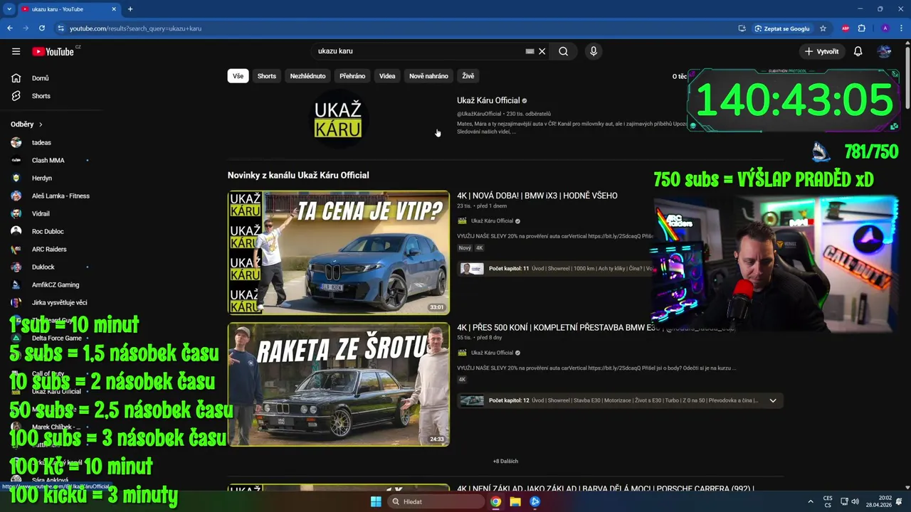Start voice search with the microphone icon
The height and width of the screenshot is (512, 911).
pos(594,51)
